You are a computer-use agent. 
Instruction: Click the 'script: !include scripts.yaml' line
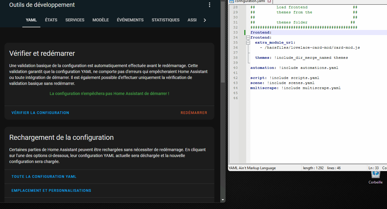click(285, 78)
